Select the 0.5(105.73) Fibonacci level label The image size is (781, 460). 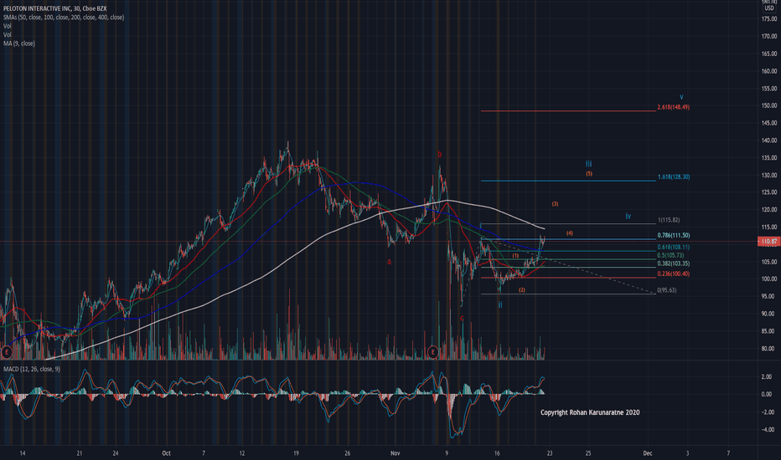[670, 255]
